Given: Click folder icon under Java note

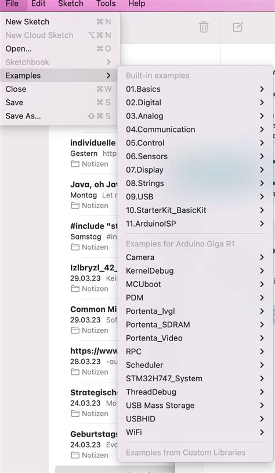Looking at the screenshot, I should pyautogui.click(x=75, y=206).
